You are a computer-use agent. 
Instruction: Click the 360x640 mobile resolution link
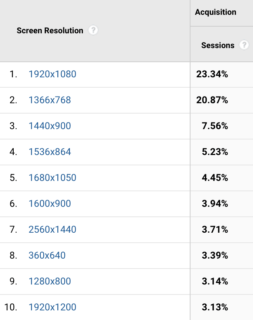point(47,255)
